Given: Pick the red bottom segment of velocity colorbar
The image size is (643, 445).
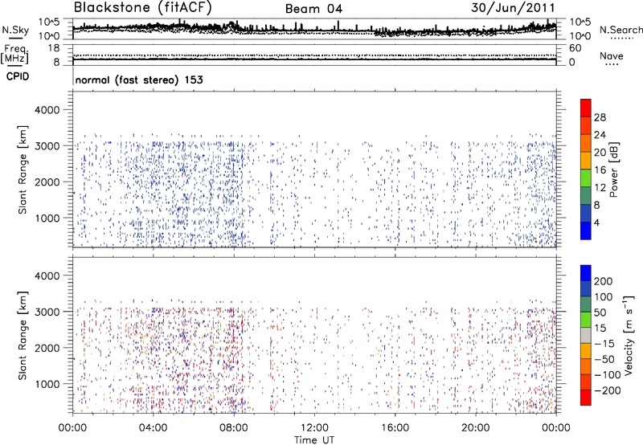Looking at the screenshot, I should [x=586, y=398].
